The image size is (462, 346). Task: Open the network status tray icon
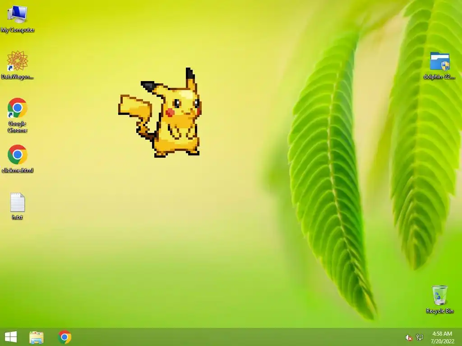[x=420, y=337]
